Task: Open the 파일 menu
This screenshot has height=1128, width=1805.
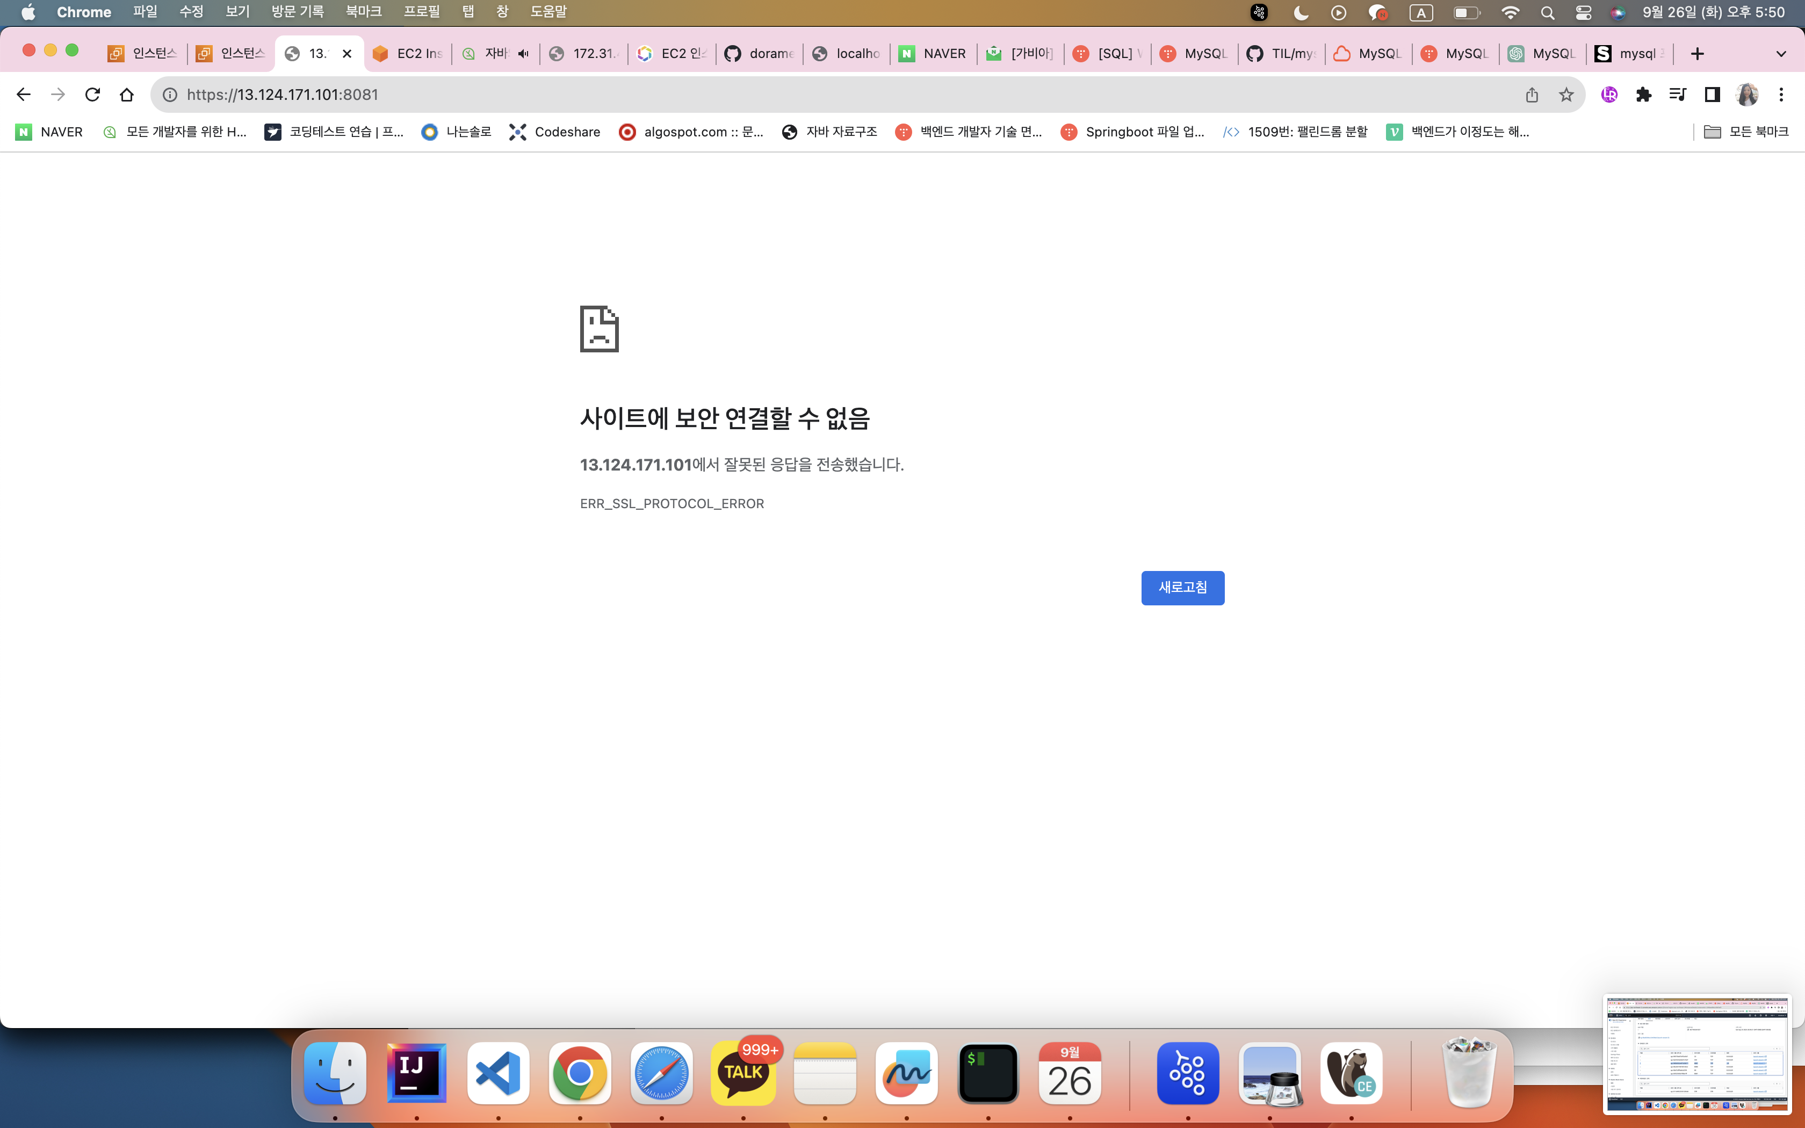Action: [146, 12]
